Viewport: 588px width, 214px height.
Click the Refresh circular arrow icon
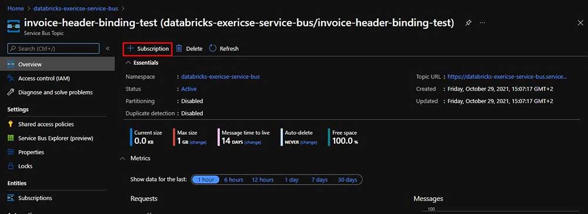[213, 49]
